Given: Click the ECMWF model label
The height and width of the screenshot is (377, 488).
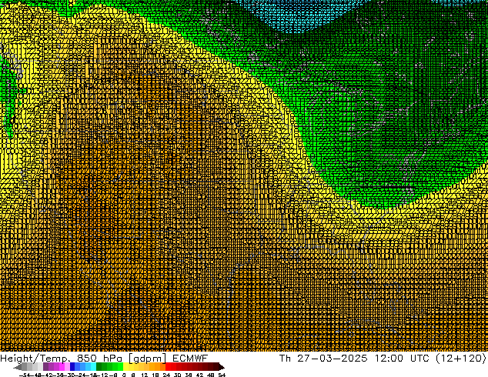Looking at the screenshot, I should (190, 358).
